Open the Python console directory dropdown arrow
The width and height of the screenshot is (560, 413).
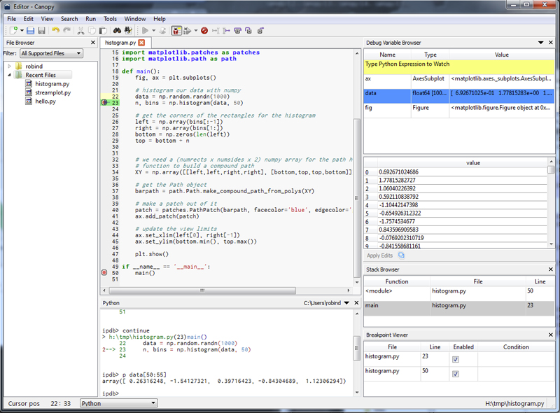coord(346,303)
